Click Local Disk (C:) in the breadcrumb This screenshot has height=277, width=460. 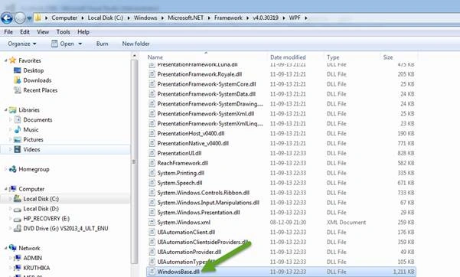pyautogui.click(x=106, y=18)
